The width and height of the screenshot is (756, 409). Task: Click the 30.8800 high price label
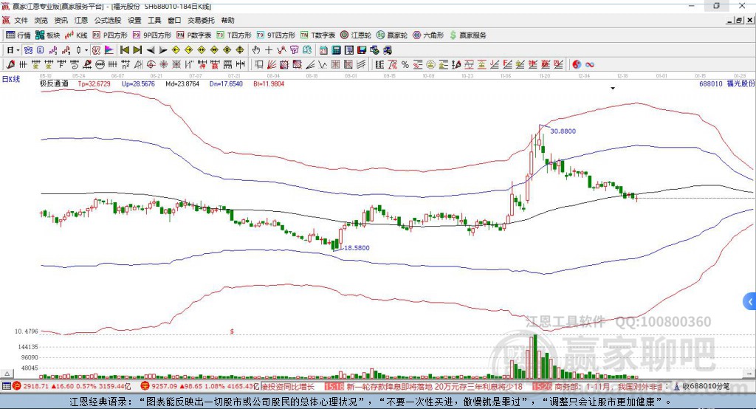[x=563, y=131]
